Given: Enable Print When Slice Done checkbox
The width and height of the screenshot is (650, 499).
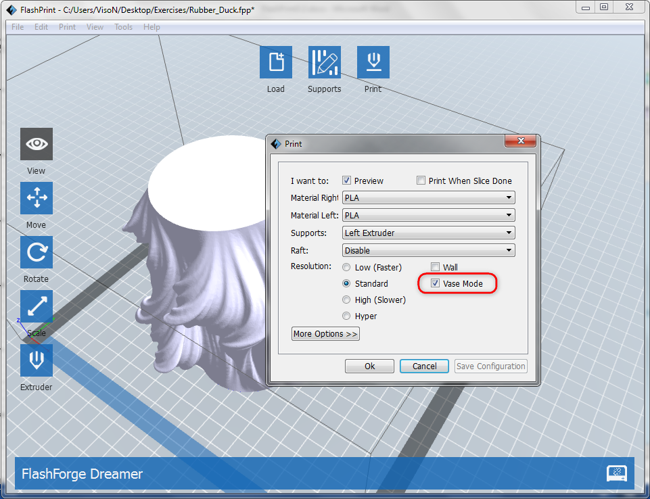Looking at the screenshot, I should point(421,181).
